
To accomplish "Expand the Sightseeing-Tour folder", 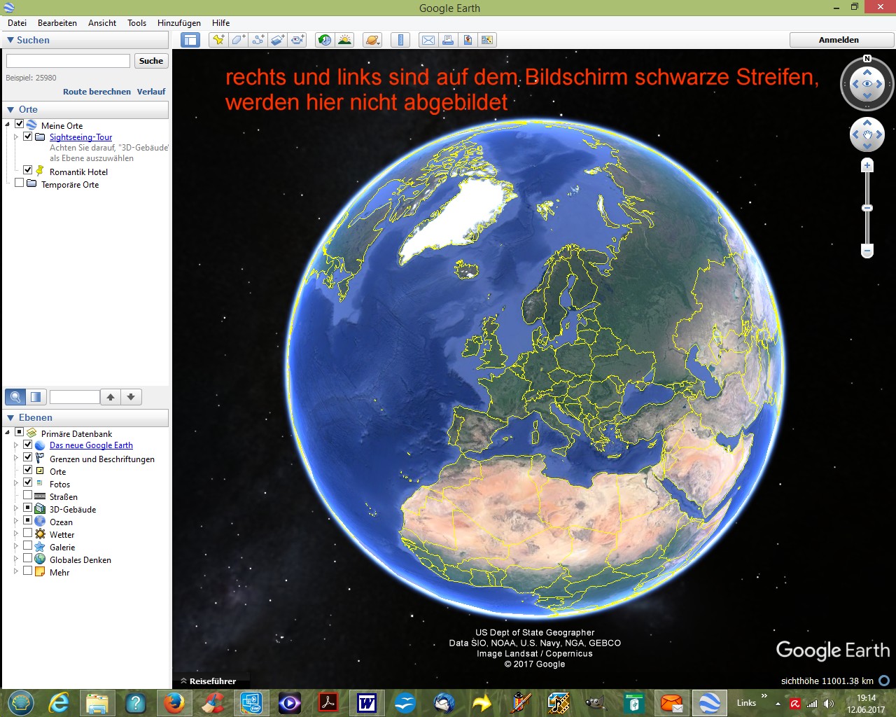I will coord(16,137).
